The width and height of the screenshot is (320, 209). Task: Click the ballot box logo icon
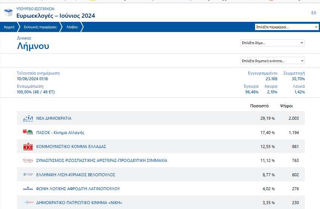pos(8,13)
